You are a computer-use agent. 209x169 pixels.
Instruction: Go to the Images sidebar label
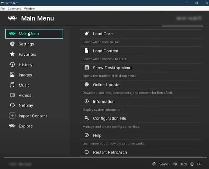[25, 75]
